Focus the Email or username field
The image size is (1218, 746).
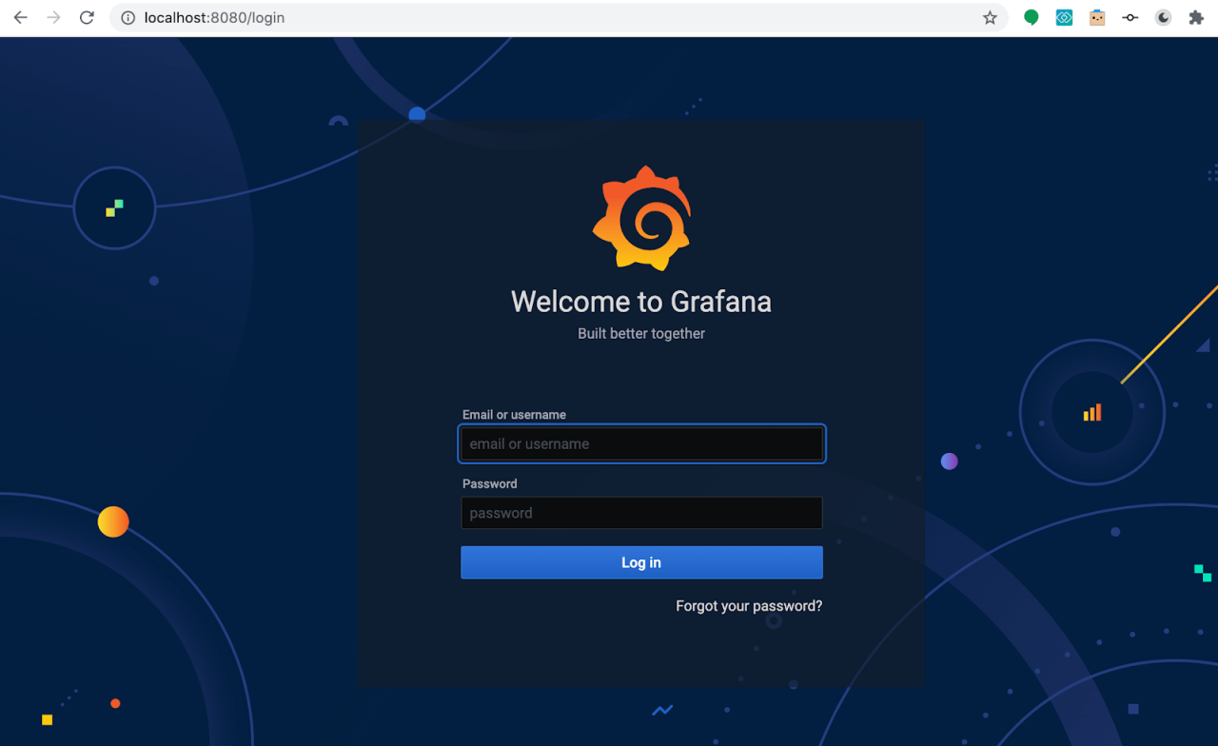click(x=641, y=444)
